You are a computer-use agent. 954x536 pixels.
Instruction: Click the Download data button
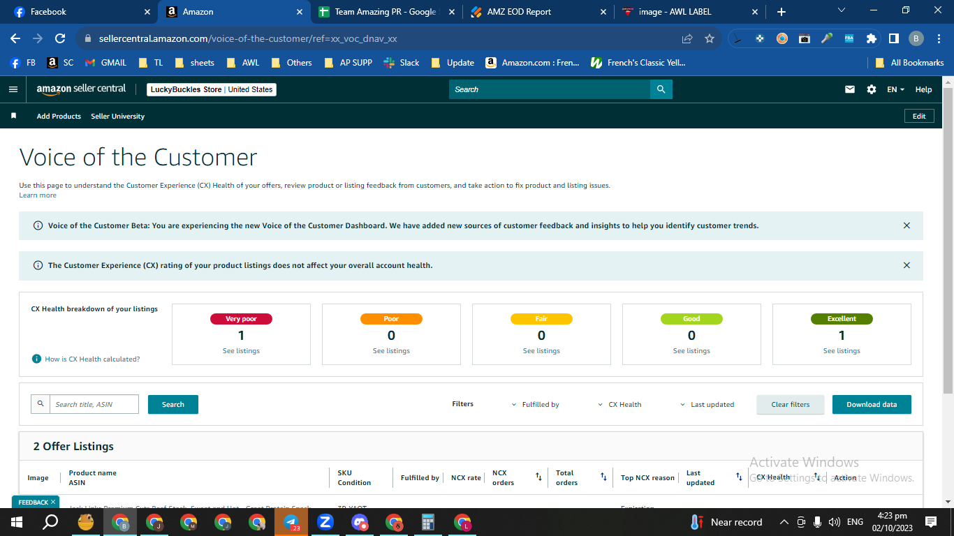tap(872, 405)
